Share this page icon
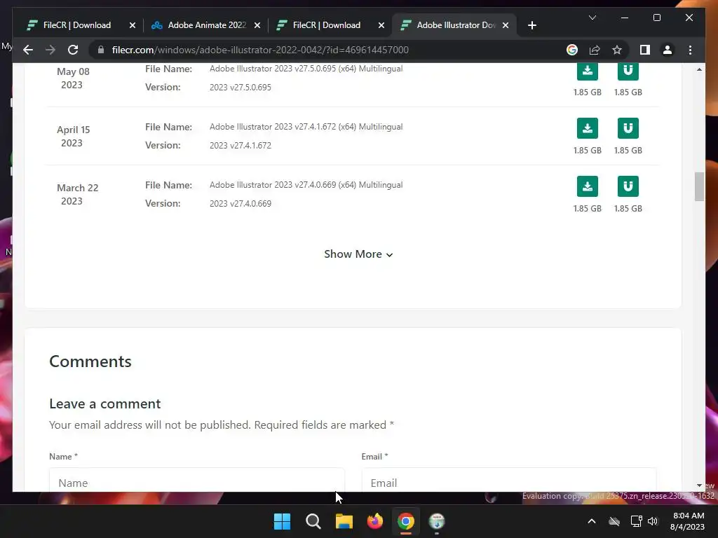This screenshot has width=718, height=538. [595, 50]
